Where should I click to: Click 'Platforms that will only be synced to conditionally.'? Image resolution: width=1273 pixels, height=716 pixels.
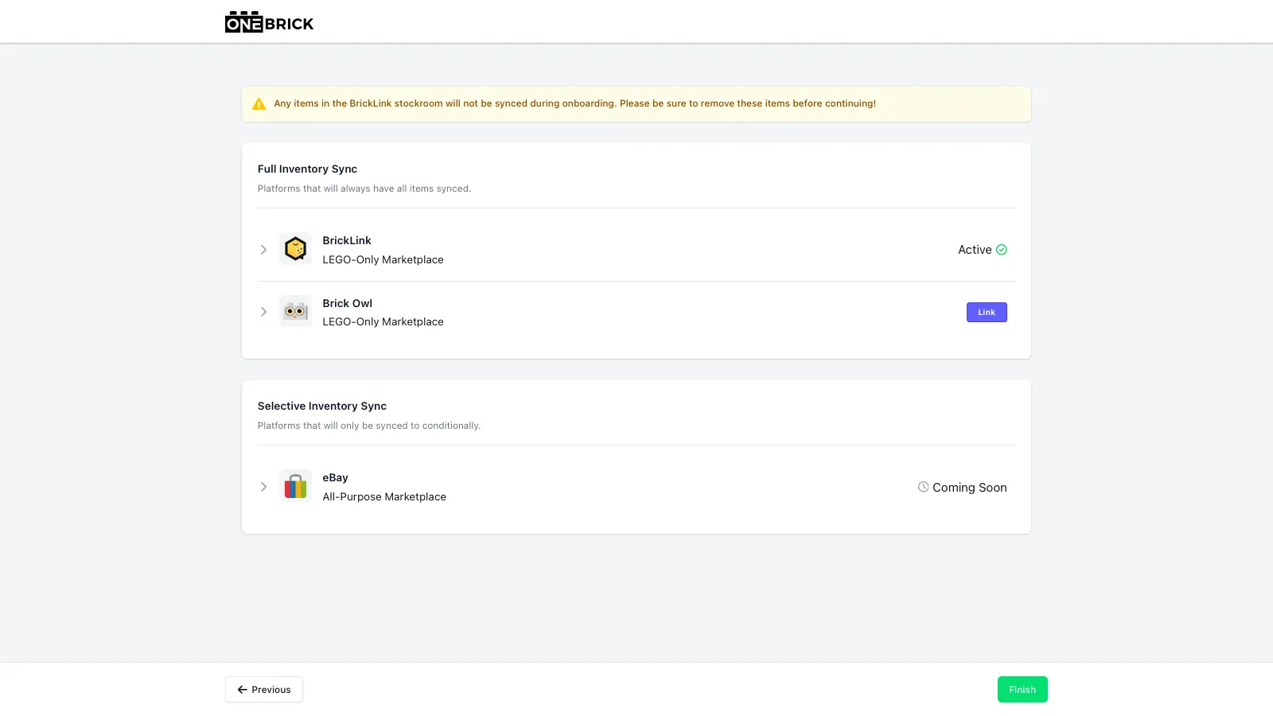(369, 426)
